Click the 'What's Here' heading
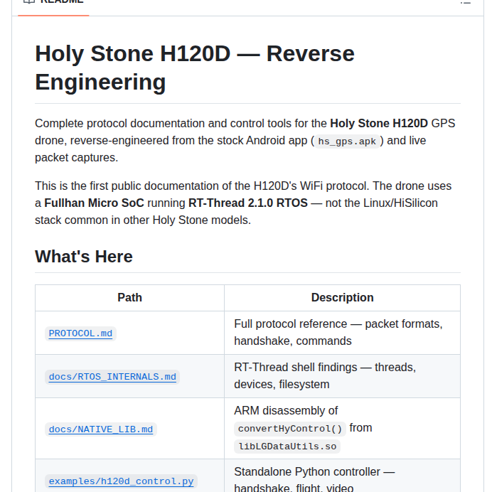The width and height of the screenshot is (492, 492). click(x=84, y=257)
